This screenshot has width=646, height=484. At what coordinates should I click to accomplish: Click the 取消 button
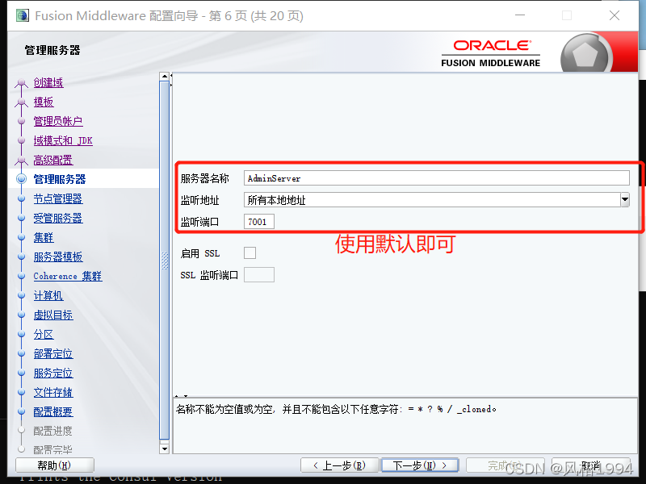pyautogui.click(x=591, y=465)
